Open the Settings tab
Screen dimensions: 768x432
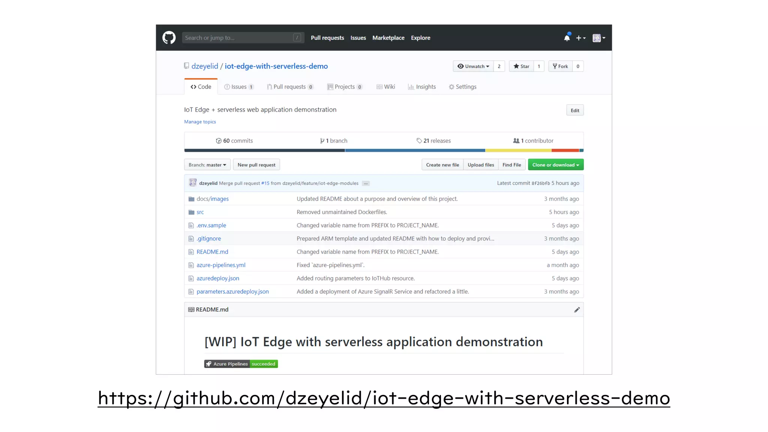coord(462,87)
